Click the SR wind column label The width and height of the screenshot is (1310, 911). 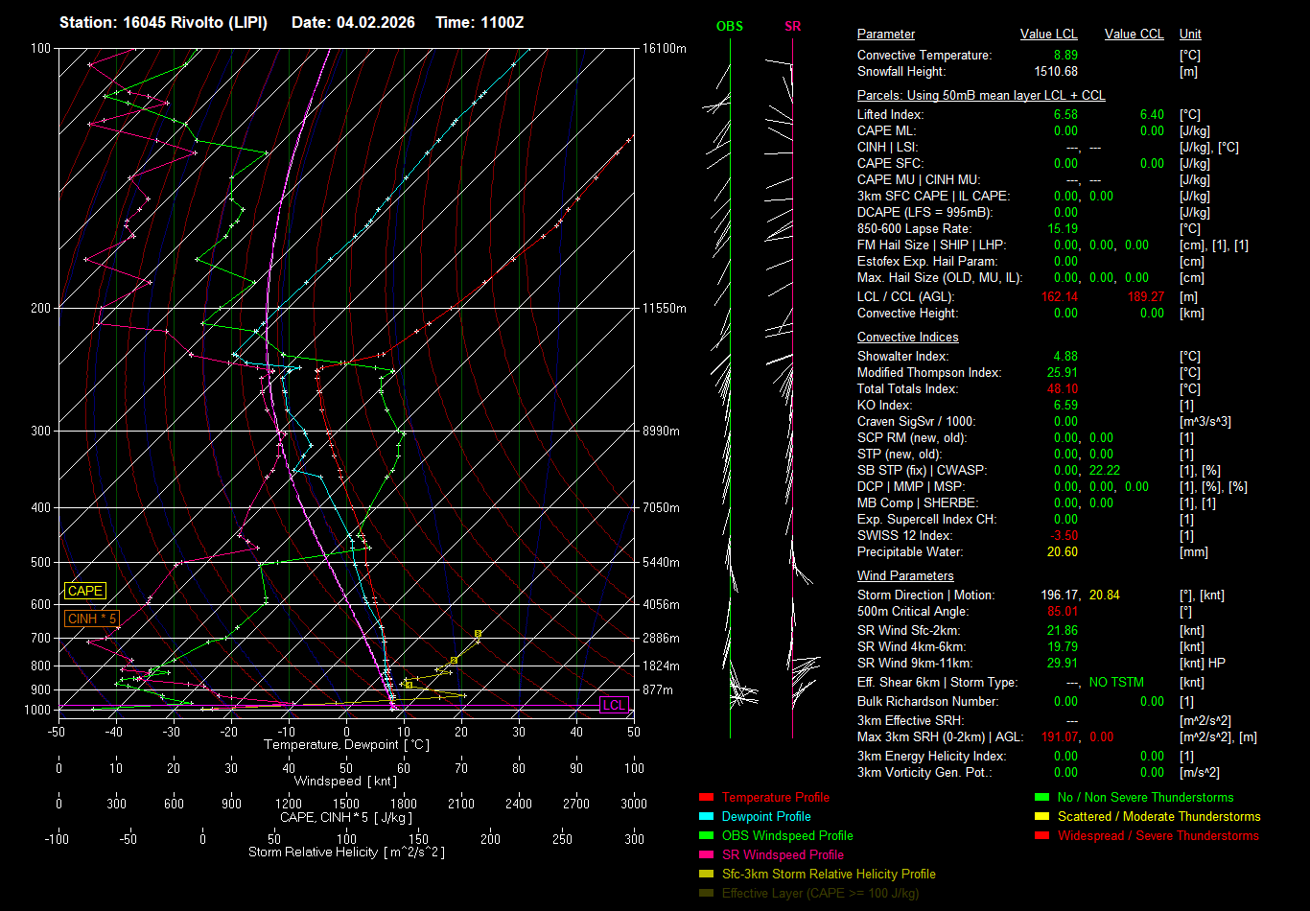tap(792, 27)
